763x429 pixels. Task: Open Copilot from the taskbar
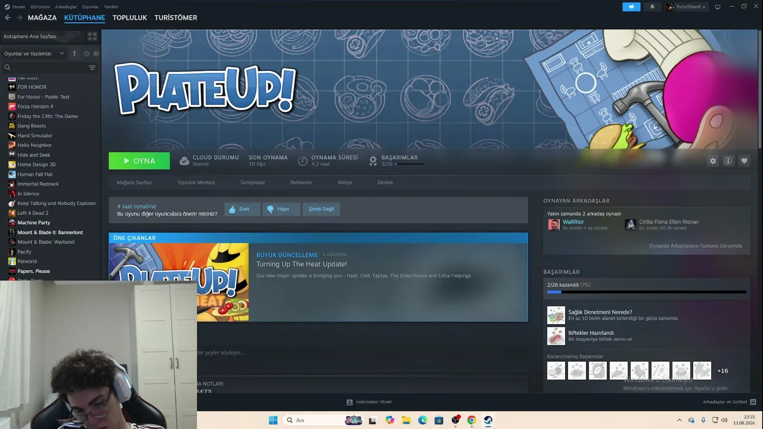pyautogui.click(x=390, y=420)
